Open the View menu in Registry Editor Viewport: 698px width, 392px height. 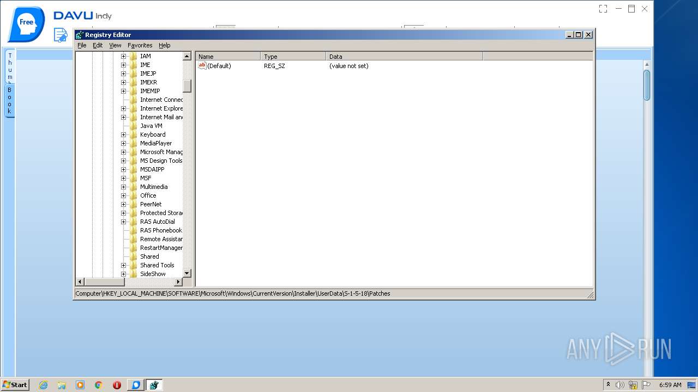(x=115, y=45)
